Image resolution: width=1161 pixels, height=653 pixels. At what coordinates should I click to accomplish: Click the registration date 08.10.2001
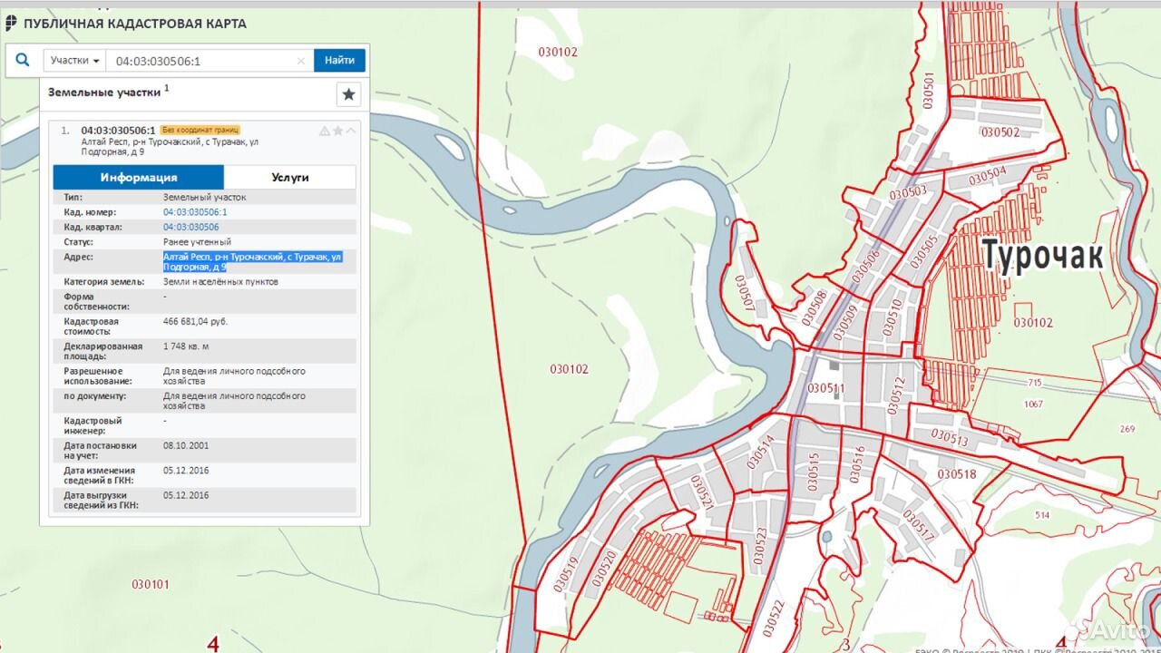click(186, 446)
